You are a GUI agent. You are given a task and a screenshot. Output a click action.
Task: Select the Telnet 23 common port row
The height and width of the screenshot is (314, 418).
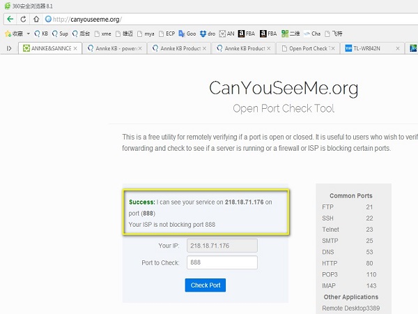(x=348, y=230)
